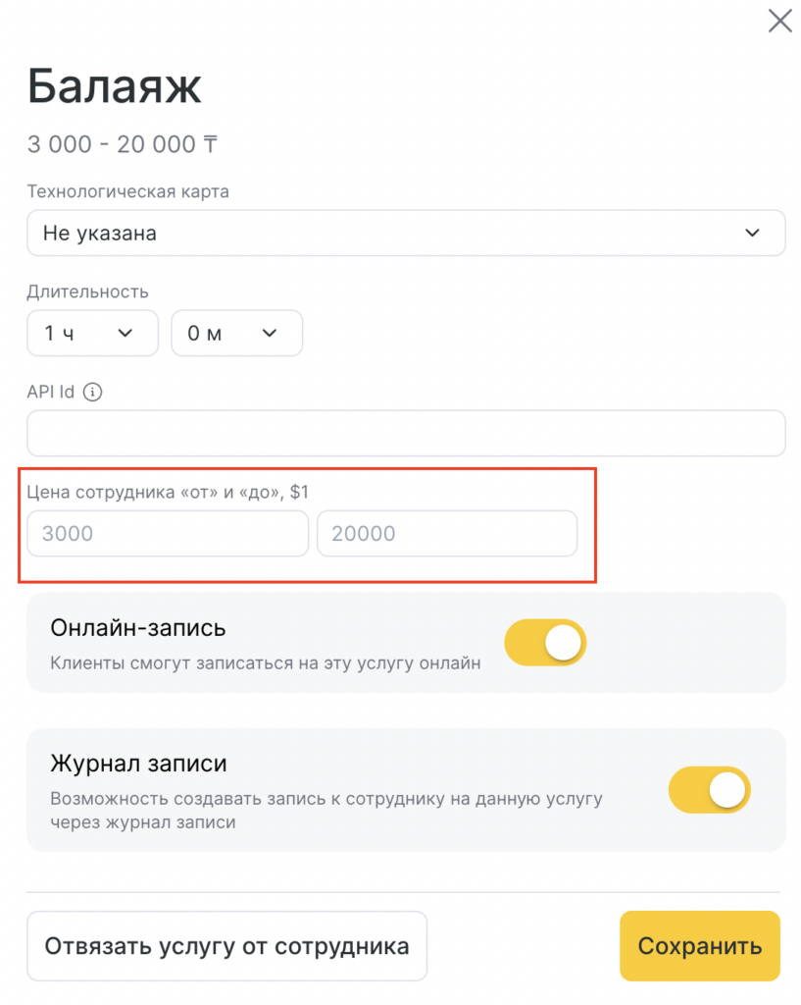Expand the "0 м" duration dropdown
This screenshot has height=1005, width=801.
(x=236, y=334)
